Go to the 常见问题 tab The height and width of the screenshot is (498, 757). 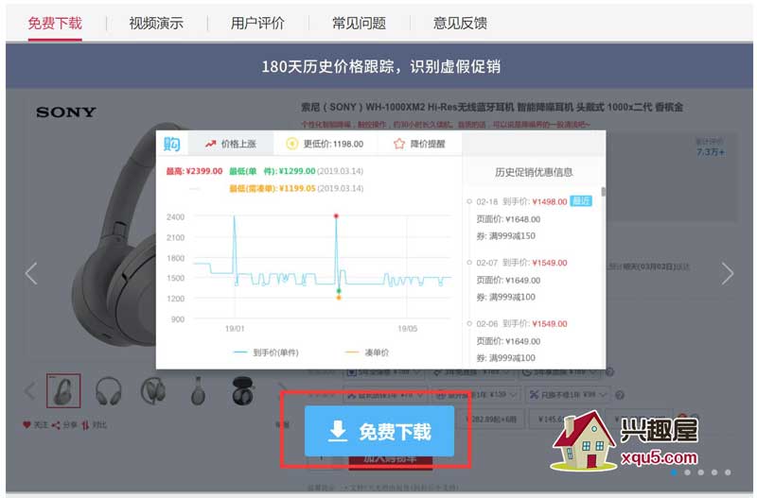(359, 23)
